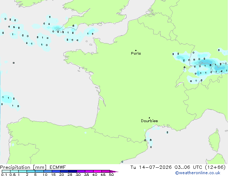Pick the 35–40 mm legend swatch

click(89, 171)
